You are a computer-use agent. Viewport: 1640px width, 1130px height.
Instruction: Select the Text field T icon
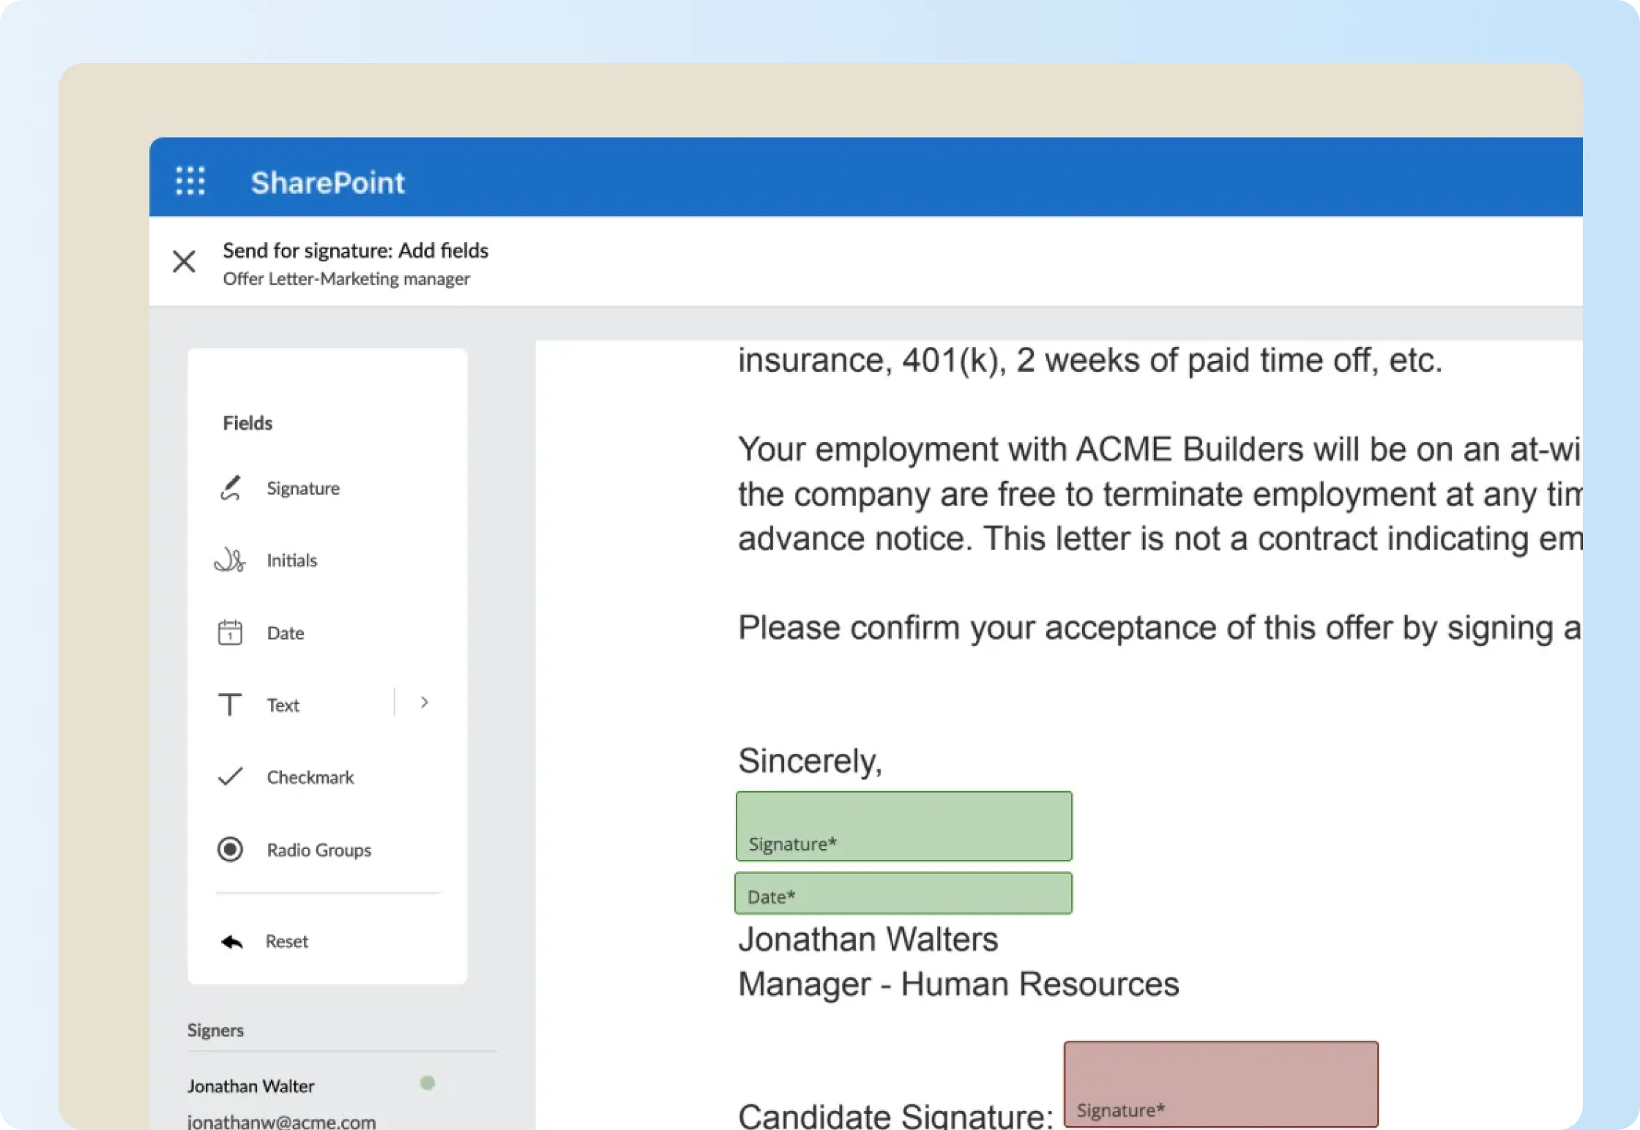coord(230,705)
